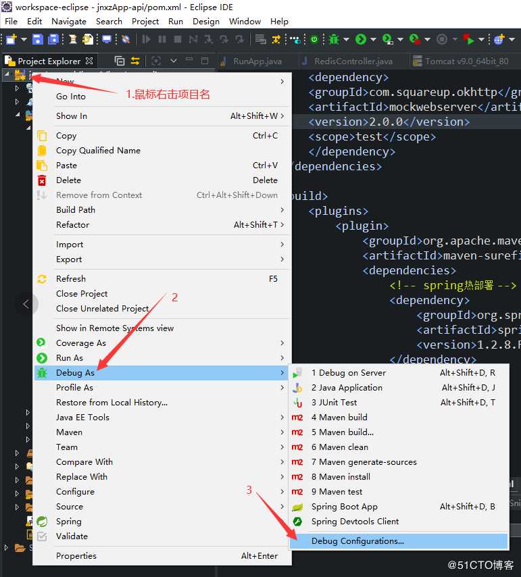Open Properties from the context menu
Image resolution: width=521 pixels, height=577 pixels.
pyautogui.click(x=162, y=556)
